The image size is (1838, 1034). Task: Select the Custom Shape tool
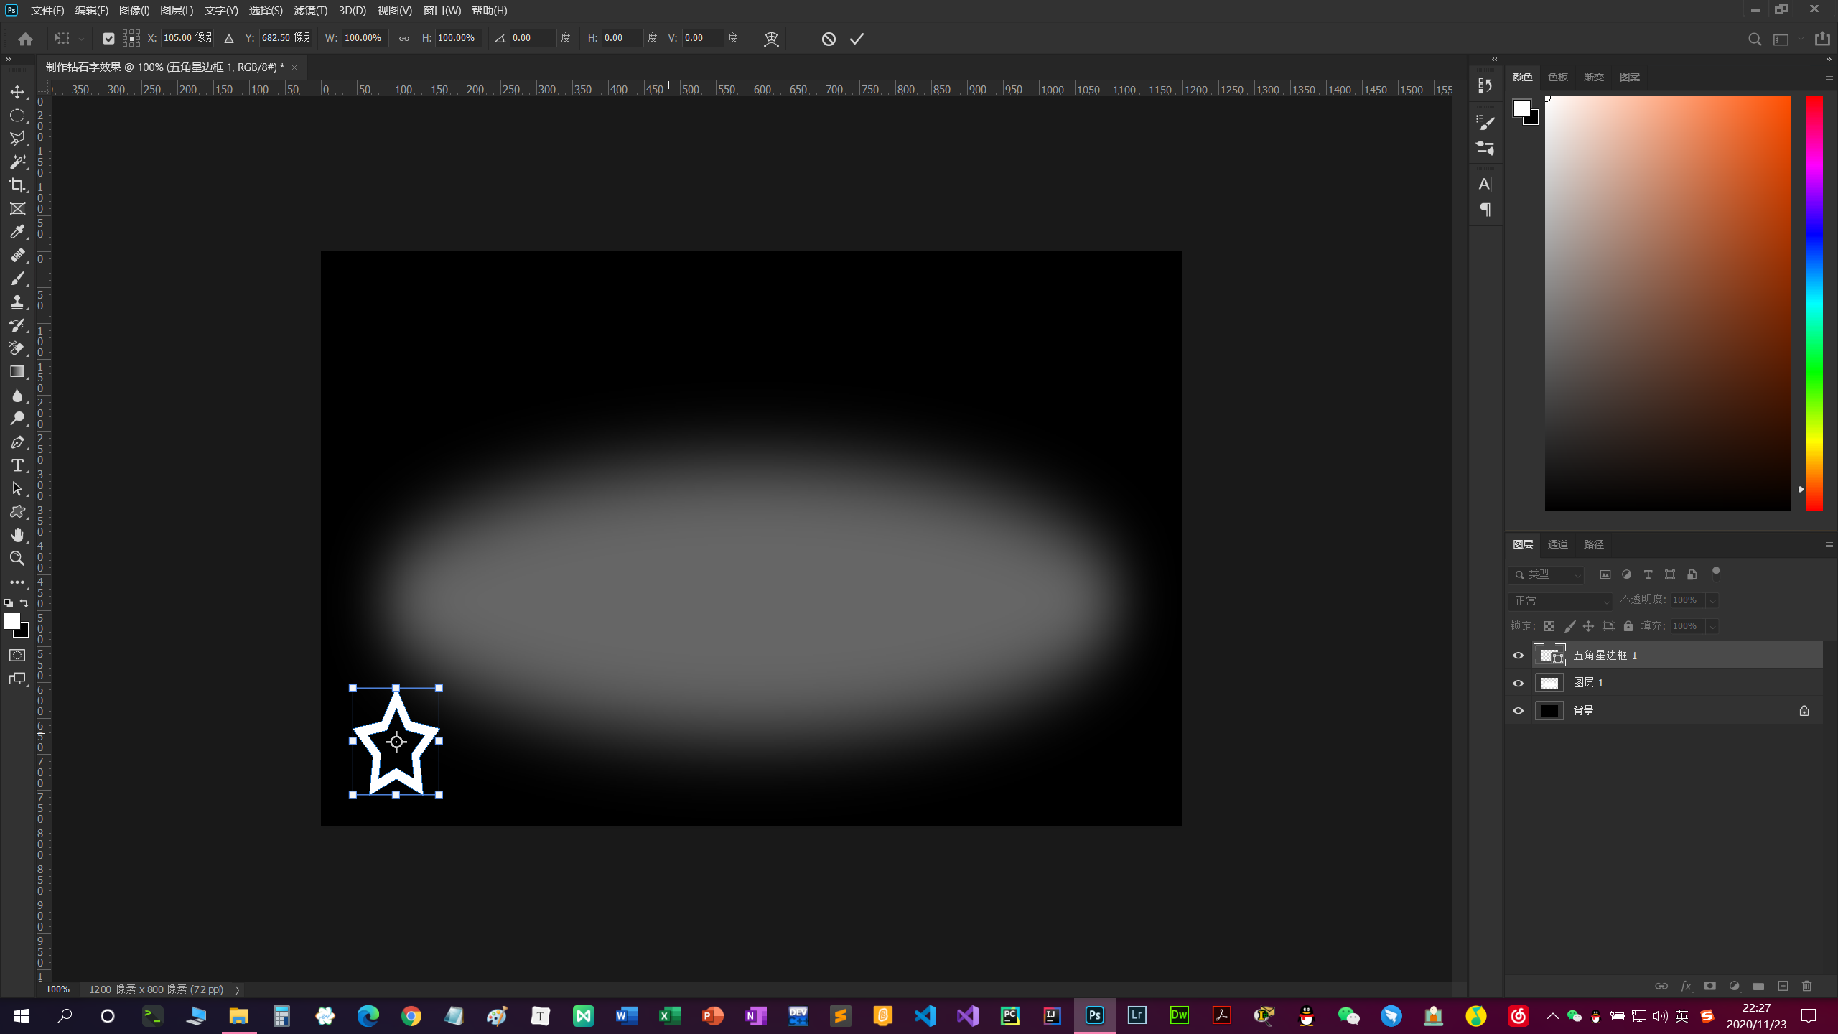pos(17,512)
